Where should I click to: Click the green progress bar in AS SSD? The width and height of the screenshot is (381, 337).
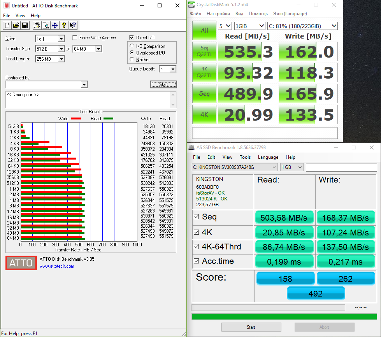tap(284, 316)
